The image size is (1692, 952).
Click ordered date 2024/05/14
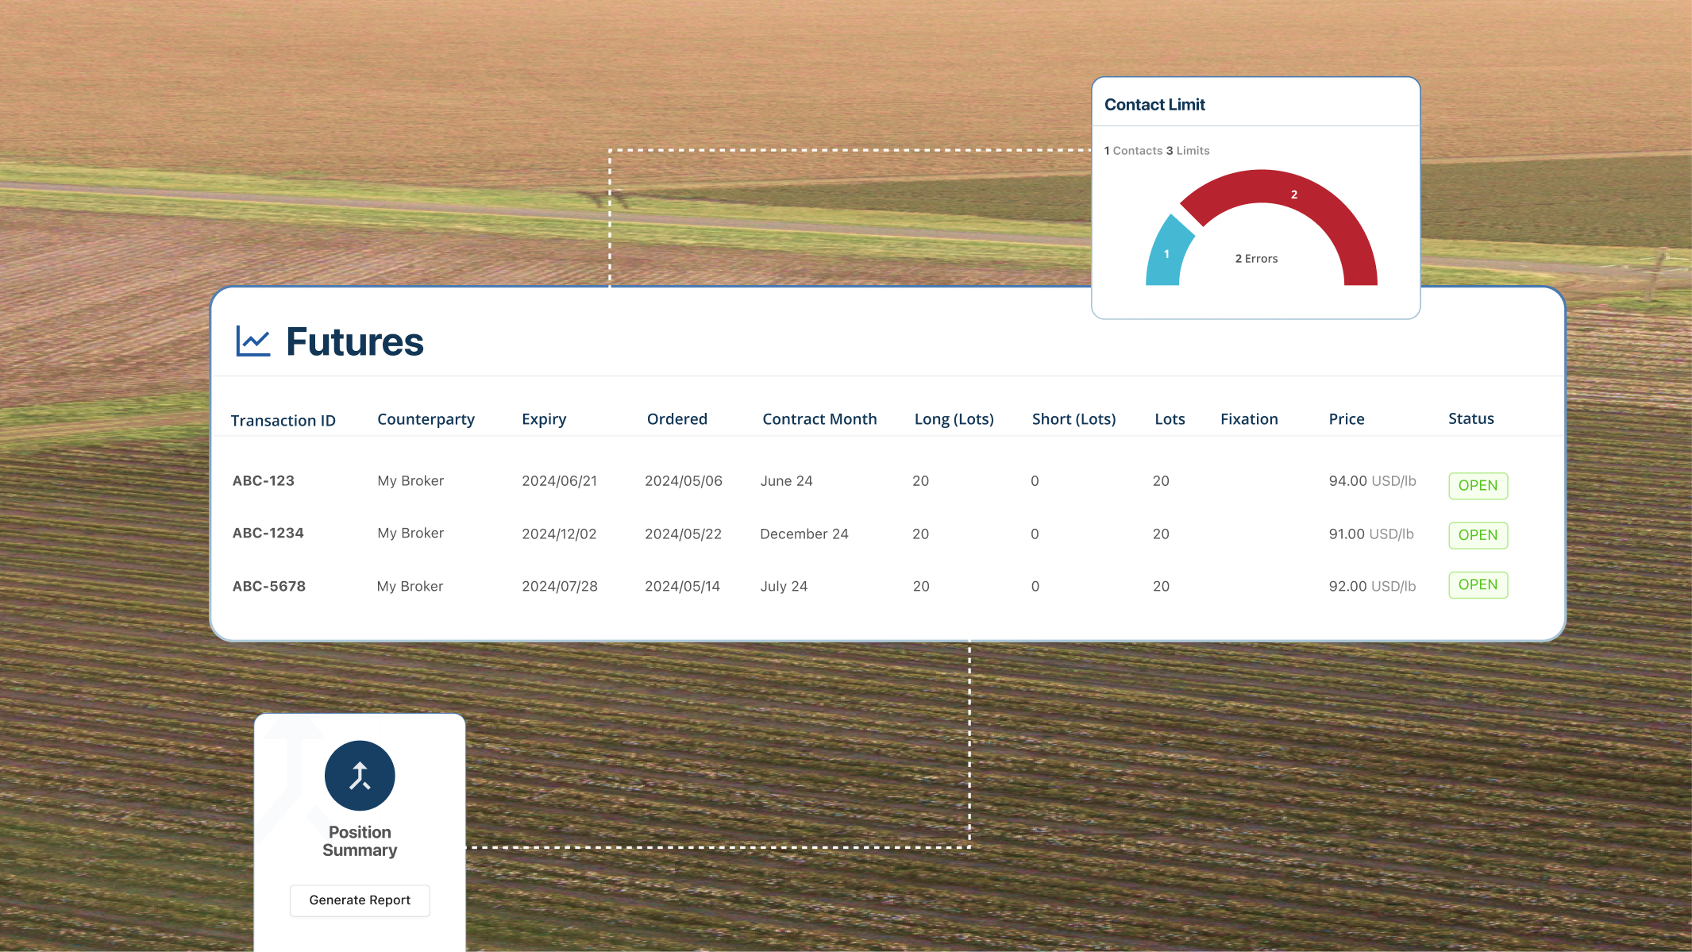point(682,587)
